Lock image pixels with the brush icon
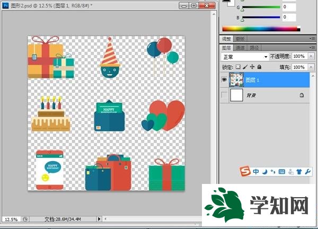Viewport: 318px width, 229px height. [245, 67]
